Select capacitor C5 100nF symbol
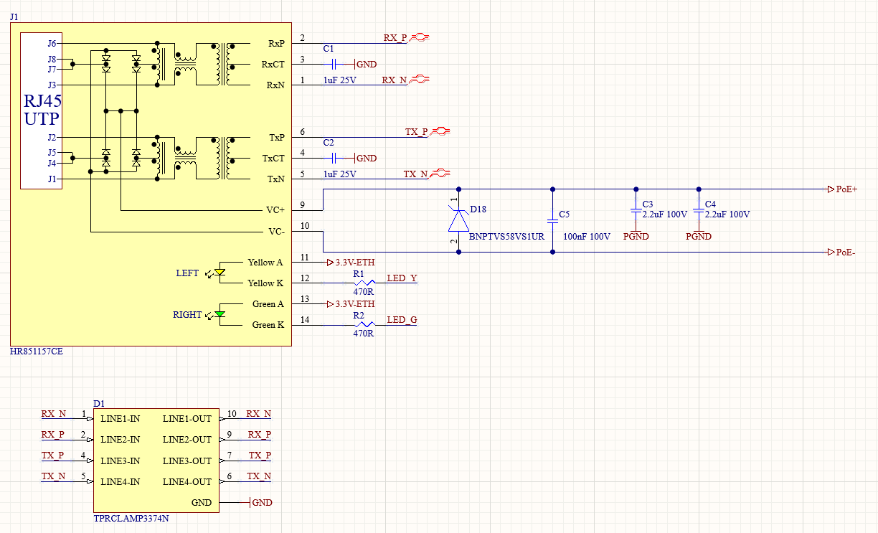This screenshot has width=878, height=533. pos(552,220)
